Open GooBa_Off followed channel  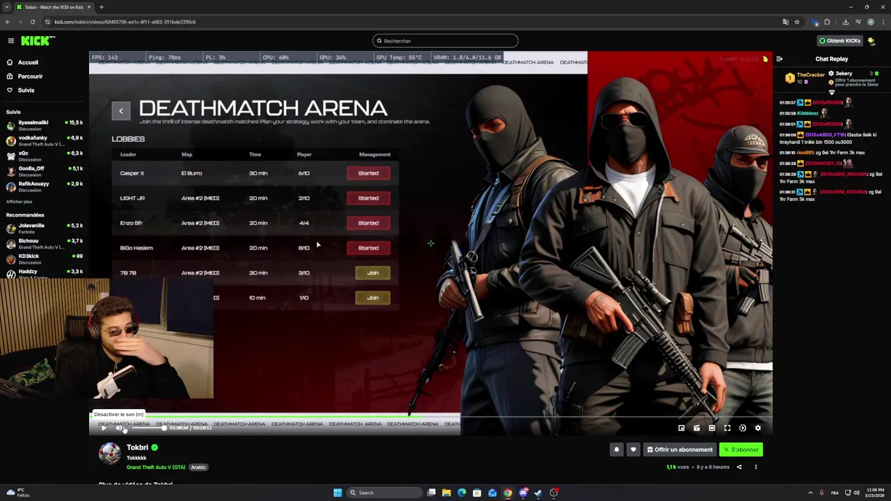pyautogui.click(x=45, y=171)
